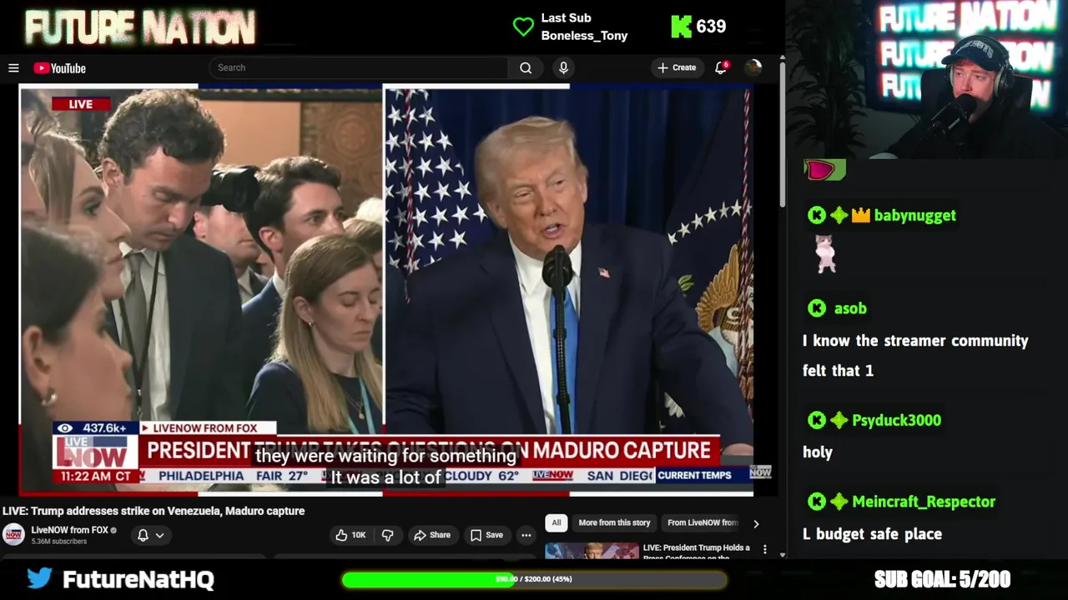This screenshot has width=1068, height=600.
Task: Toggle the subscription notification bell
Action: 143,535
